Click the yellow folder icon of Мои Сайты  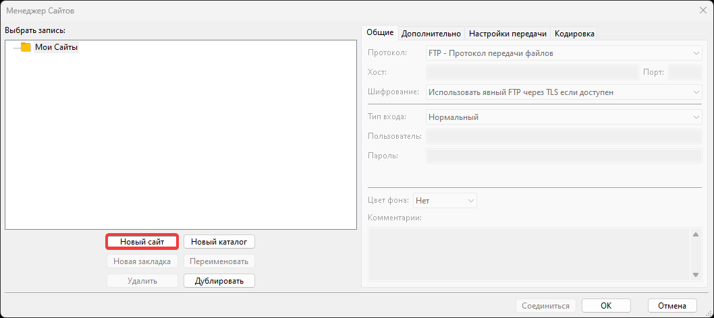pyautogui.click(x=26, y=47)
